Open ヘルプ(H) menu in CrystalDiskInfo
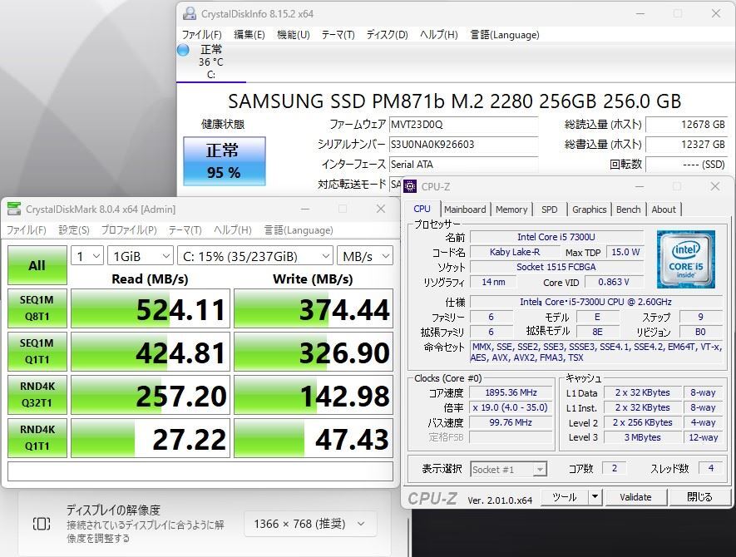This screenshot has width=736, height=557. click(x=439, y=35)
